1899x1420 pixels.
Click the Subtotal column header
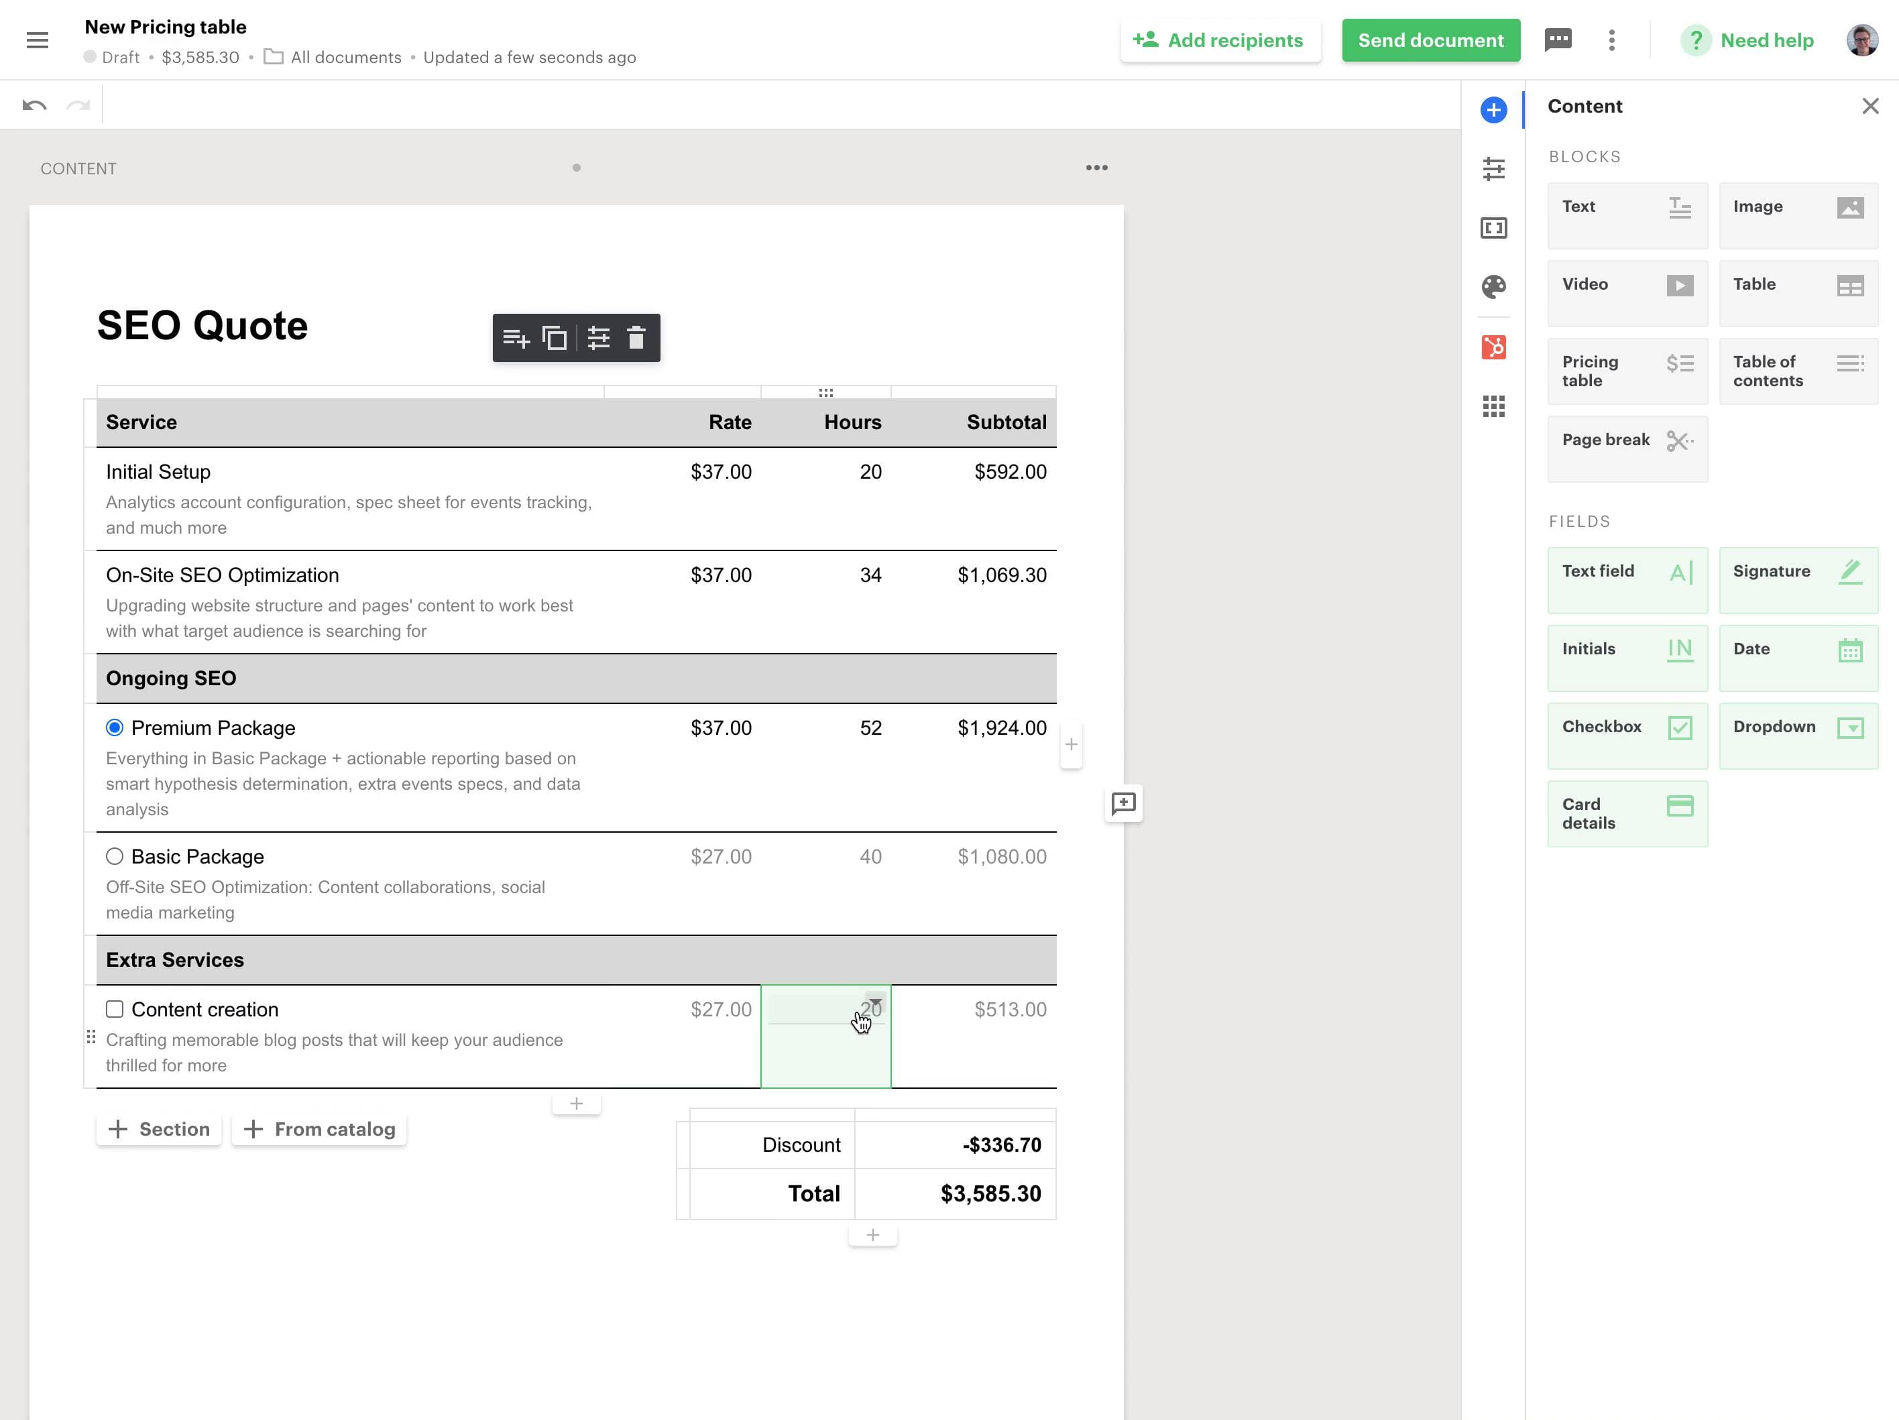(1006, 422)
